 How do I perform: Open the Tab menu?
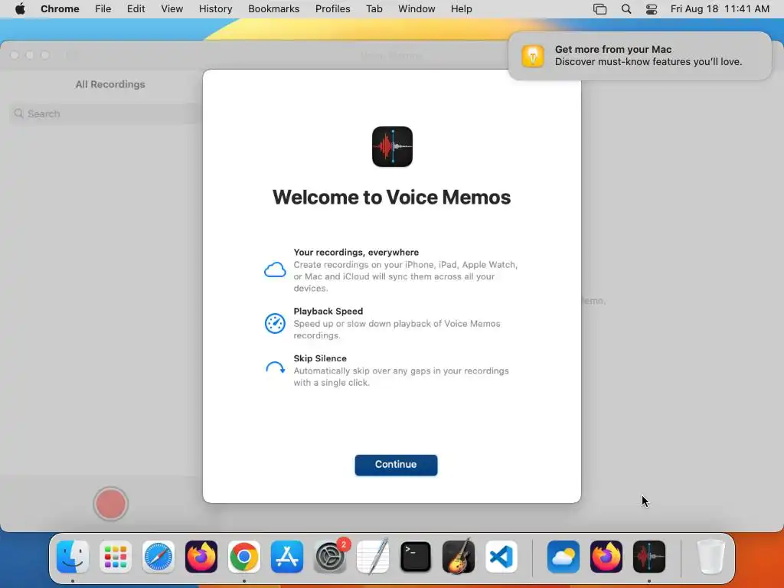(x=374, y=9)
